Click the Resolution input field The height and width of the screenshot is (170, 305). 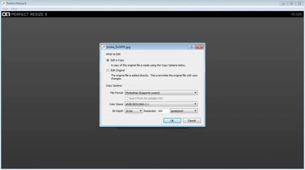point(163,111)
